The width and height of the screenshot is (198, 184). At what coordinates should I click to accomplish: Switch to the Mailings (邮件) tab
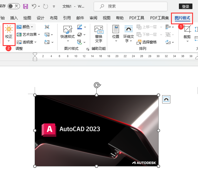(x=80, y=18)
